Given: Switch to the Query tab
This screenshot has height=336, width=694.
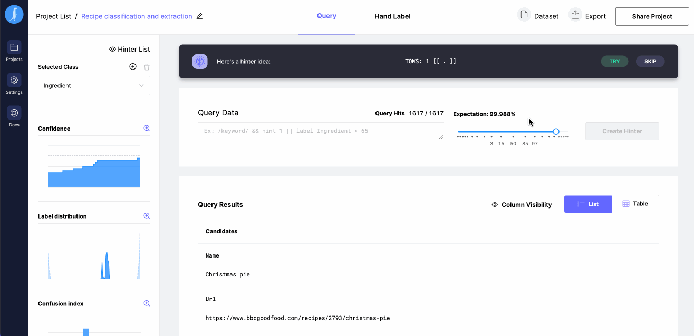Looking at the screenshot, I should click(326, 16).
